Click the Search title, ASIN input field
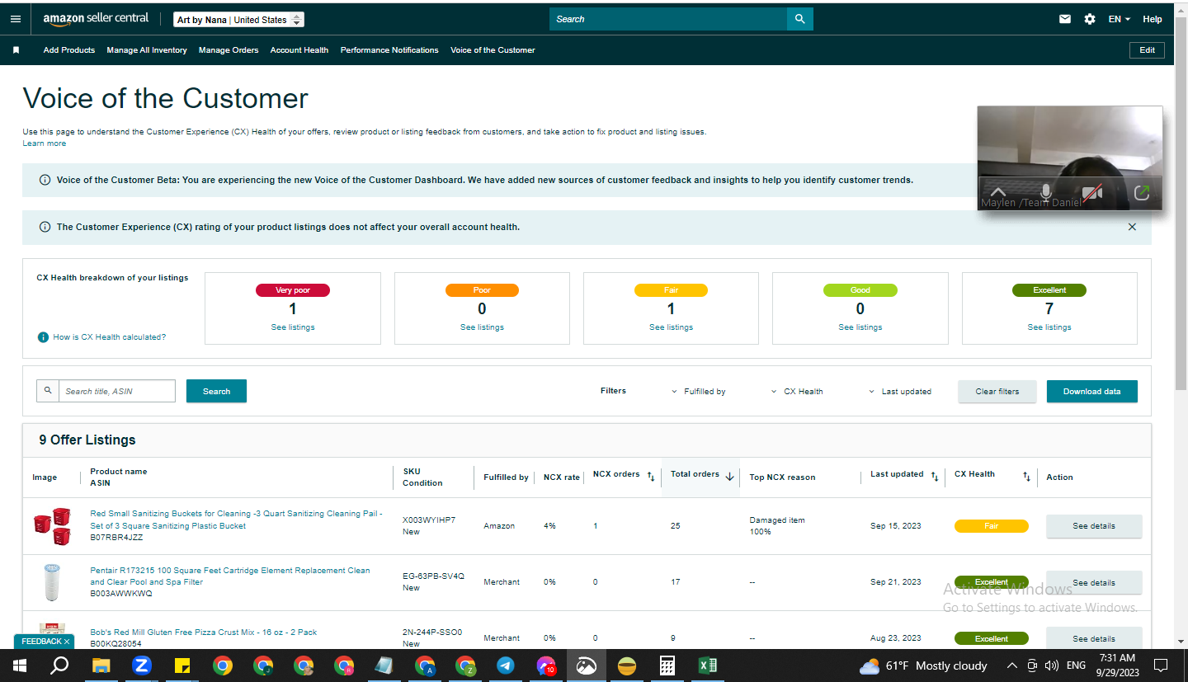Screen dimensions: 1188x682 [116, 391]
